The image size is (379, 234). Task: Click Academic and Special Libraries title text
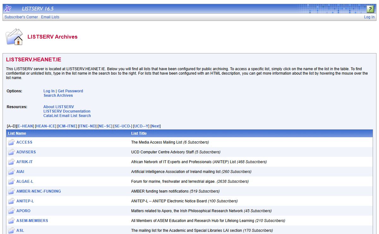[186, 231]
